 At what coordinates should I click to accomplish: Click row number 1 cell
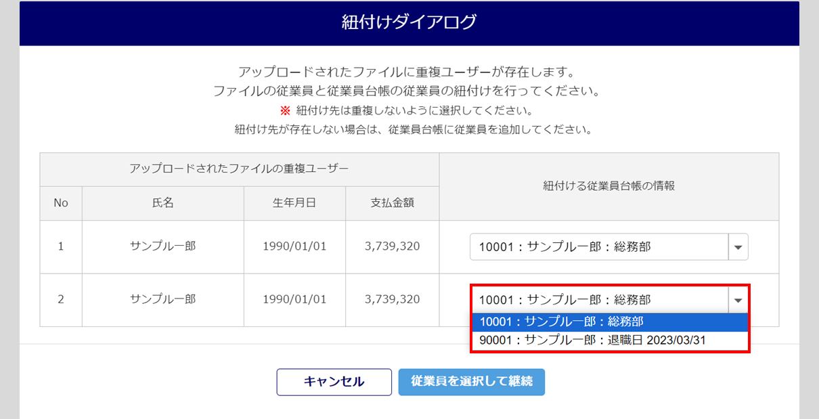point(61,246)
